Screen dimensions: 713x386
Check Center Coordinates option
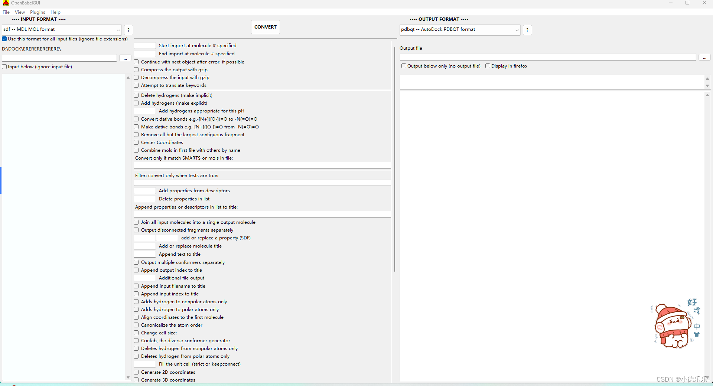pyautogui.click(x=136, y=143)
